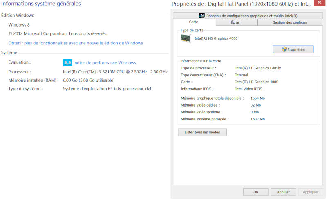Click the Type du système label
The height and width of the screenshot is (200, 327).
(25, 89)
